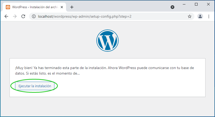Open the tab search dropdown arrow
The width and height of the screenshot is (215, 117).
click(x=172, y=7)
